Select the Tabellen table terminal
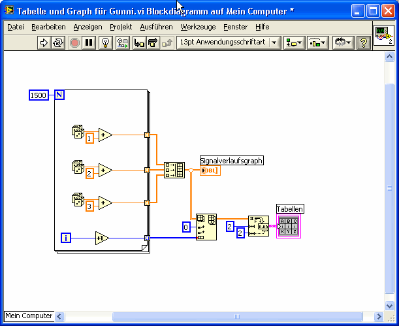The height and width of the screenshot is (326, 399). pyautogui.click(x=289, y=226)
